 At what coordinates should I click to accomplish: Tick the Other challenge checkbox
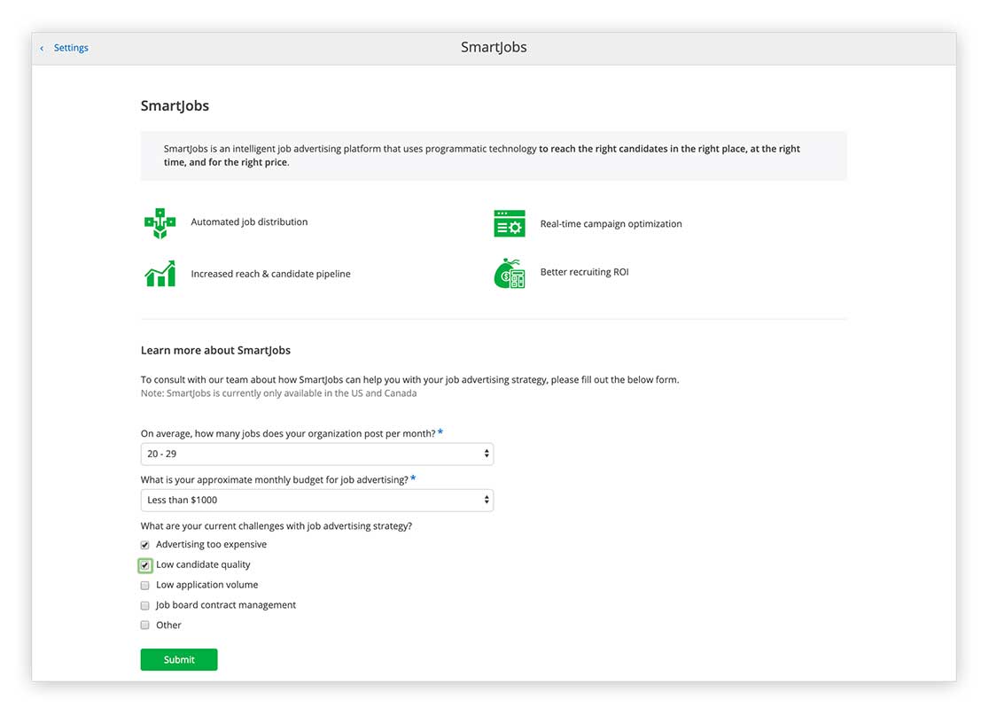tap(145, 626)
